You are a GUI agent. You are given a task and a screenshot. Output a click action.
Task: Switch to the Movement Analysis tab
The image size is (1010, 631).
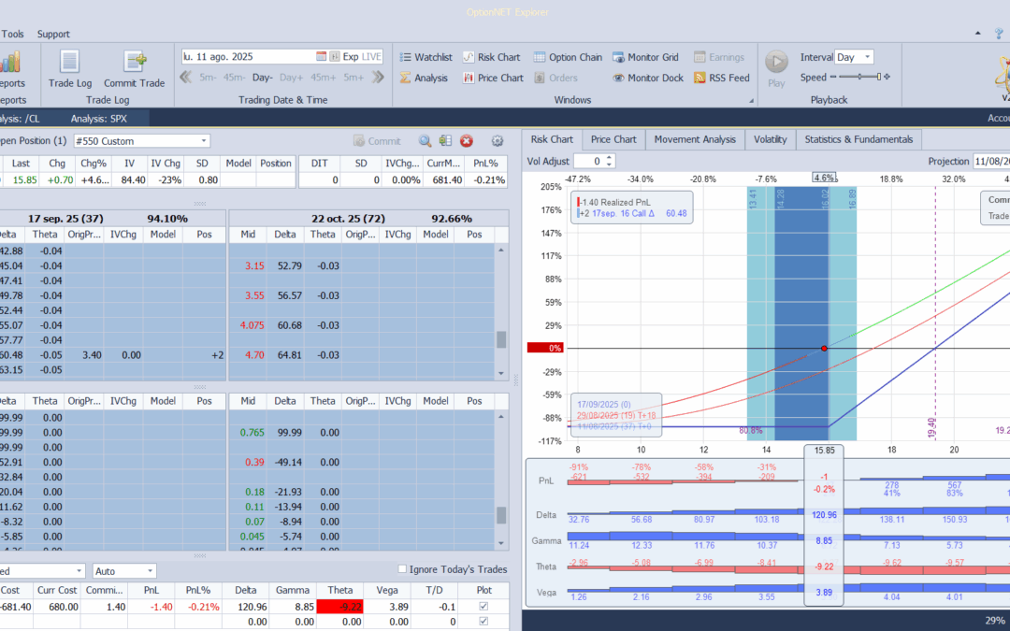tap(694, 139)
